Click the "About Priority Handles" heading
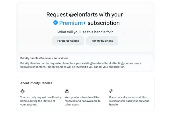 pyautogui.click(x=36, y=83)
